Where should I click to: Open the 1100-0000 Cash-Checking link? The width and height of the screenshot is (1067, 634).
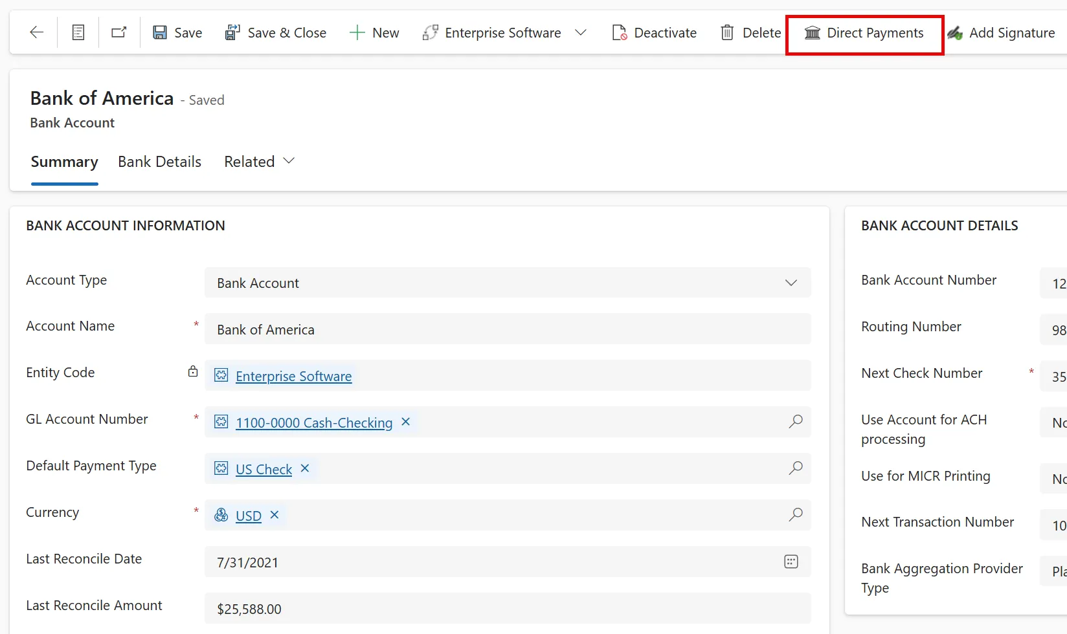point(314,422)
